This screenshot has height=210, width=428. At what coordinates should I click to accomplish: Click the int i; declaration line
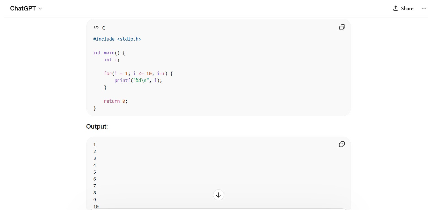coord(112,60)
